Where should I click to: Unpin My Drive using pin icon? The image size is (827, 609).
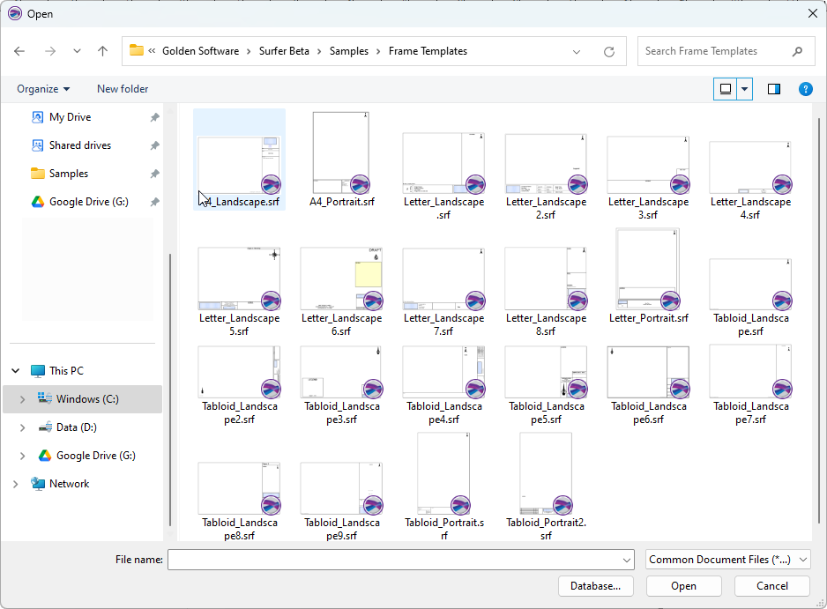point(154,117)
